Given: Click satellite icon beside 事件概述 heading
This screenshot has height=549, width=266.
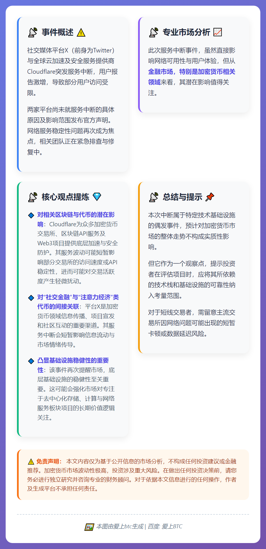Looking at the screenshot, I should (33, 32).
